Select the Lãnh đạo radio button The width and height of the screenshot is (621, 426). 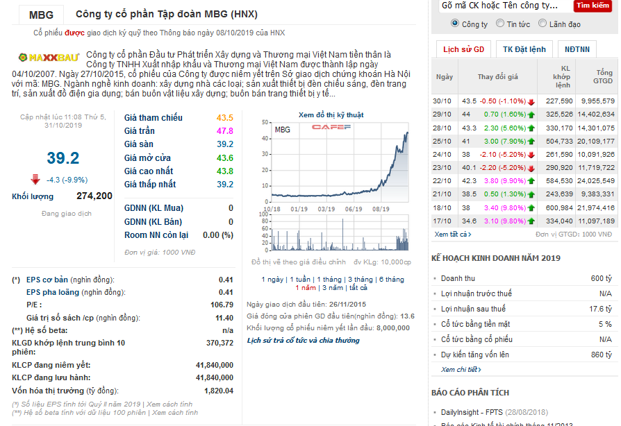[543, 24]
